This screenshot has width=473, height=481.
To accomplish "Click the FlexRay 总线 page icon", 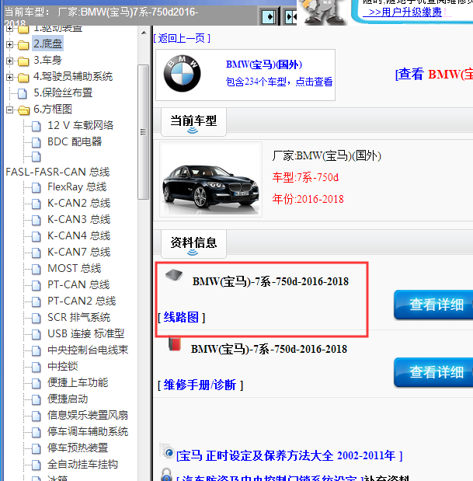I will click(x=37, y=187).
